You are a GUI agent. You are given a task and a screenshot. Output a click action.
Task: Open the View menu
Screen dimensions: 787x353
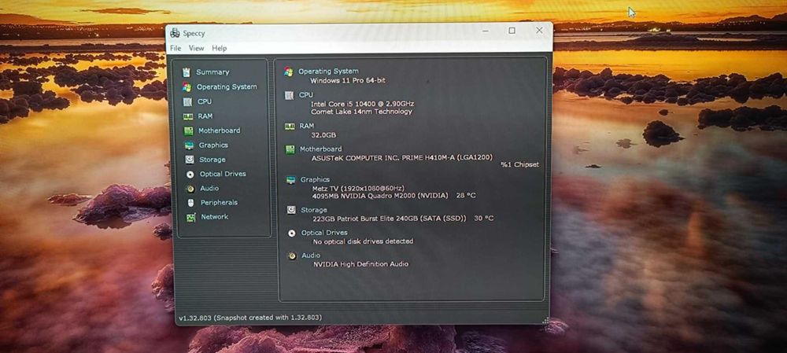click(196, 48)
